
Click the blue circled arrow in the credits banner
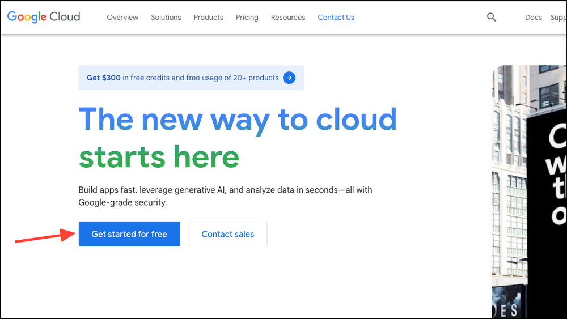pyautogui.click(x=289, y=78)
